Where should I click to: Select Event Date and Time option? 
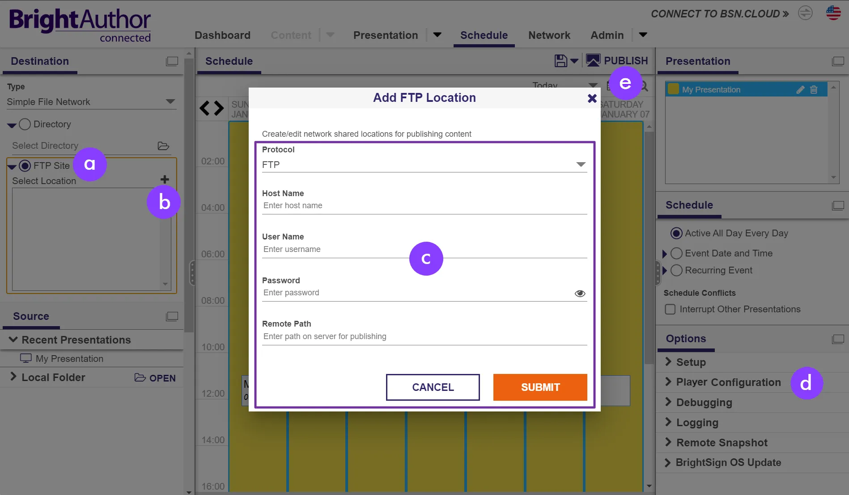point(676,253)
